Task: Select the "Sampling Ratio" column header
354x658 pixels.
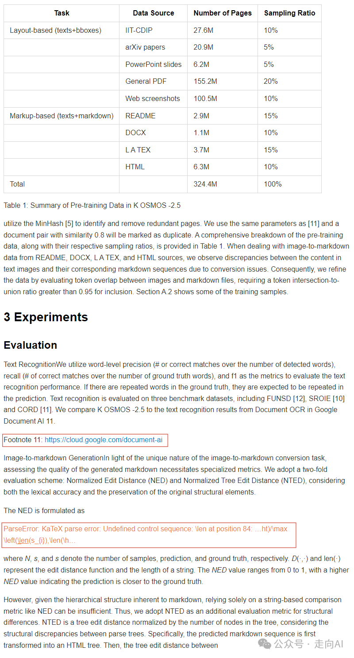Action: point(289,13)
